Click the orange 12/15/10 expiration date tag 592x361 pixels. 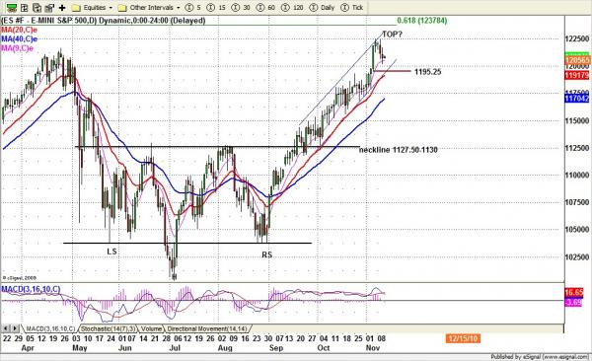coord(463,338)
